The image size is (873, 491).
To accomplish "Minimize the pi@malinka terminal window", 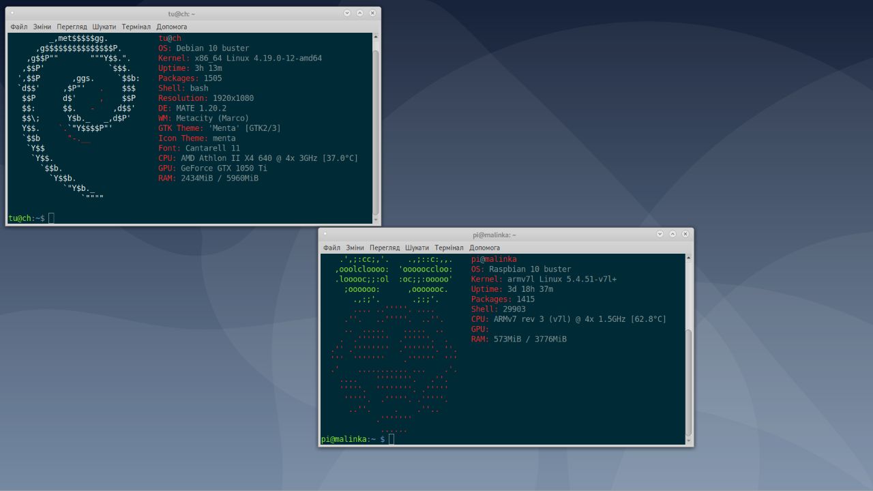I will pos(660,234).
